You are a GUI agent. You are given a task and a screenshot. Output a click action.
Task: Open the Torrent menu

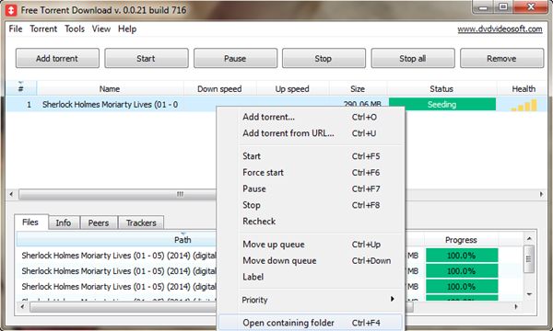pyautogui.click(x=43, y=29)
